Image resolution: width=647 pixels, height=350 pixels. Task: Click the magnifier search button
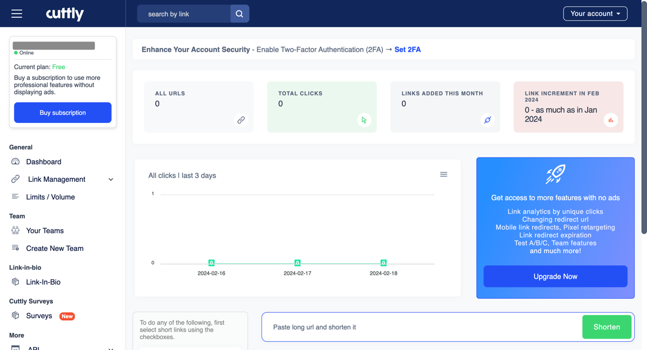pos(239,13)
